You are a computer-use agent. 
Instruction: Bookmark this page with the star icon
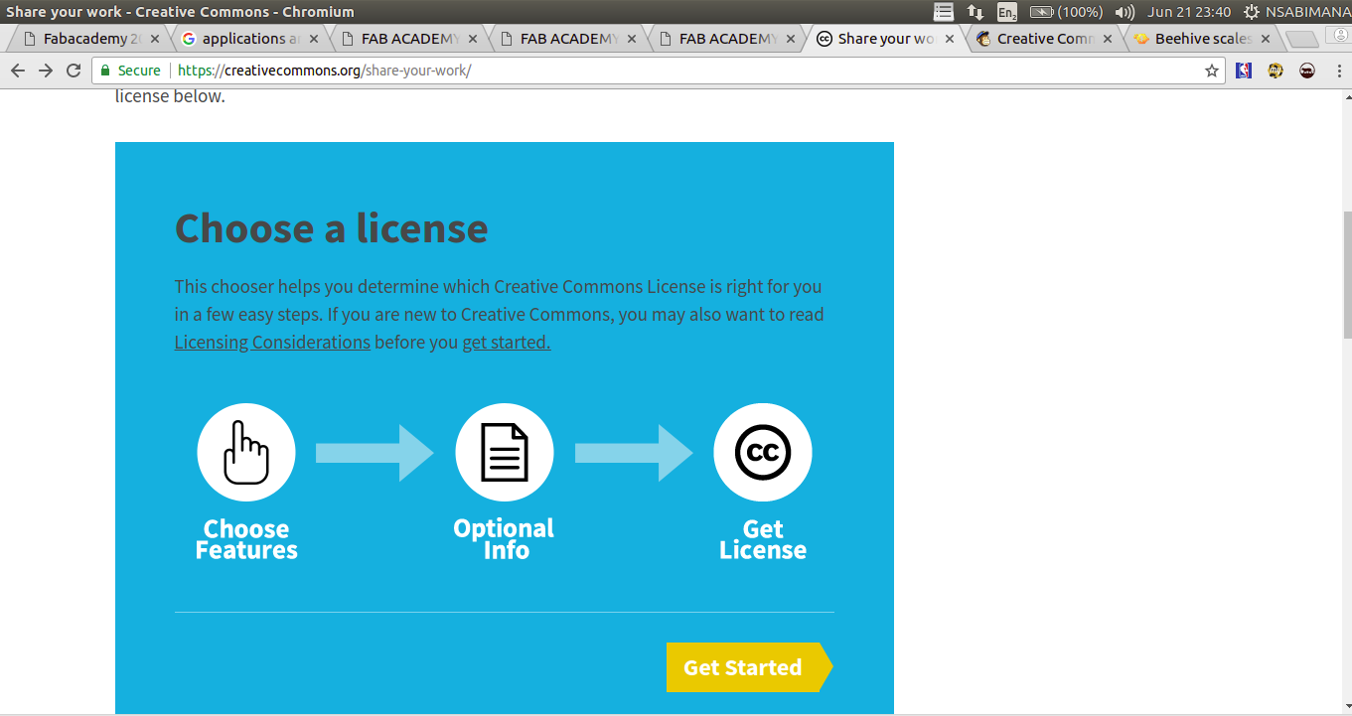tap(1212, 71)
